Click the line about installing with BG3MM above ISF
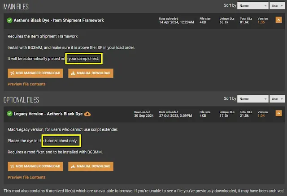Screen dimensions: 287x196 [71, 47]
